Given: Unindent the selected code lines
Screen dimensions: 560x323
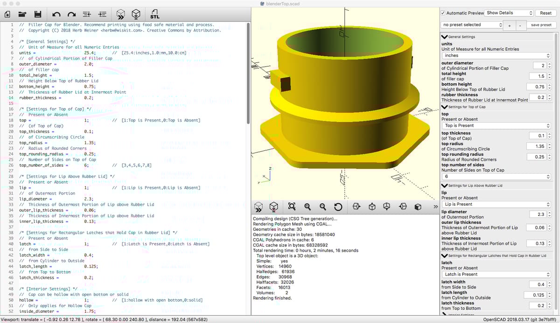Looking at the screenshot, I should tap(87, 14).
